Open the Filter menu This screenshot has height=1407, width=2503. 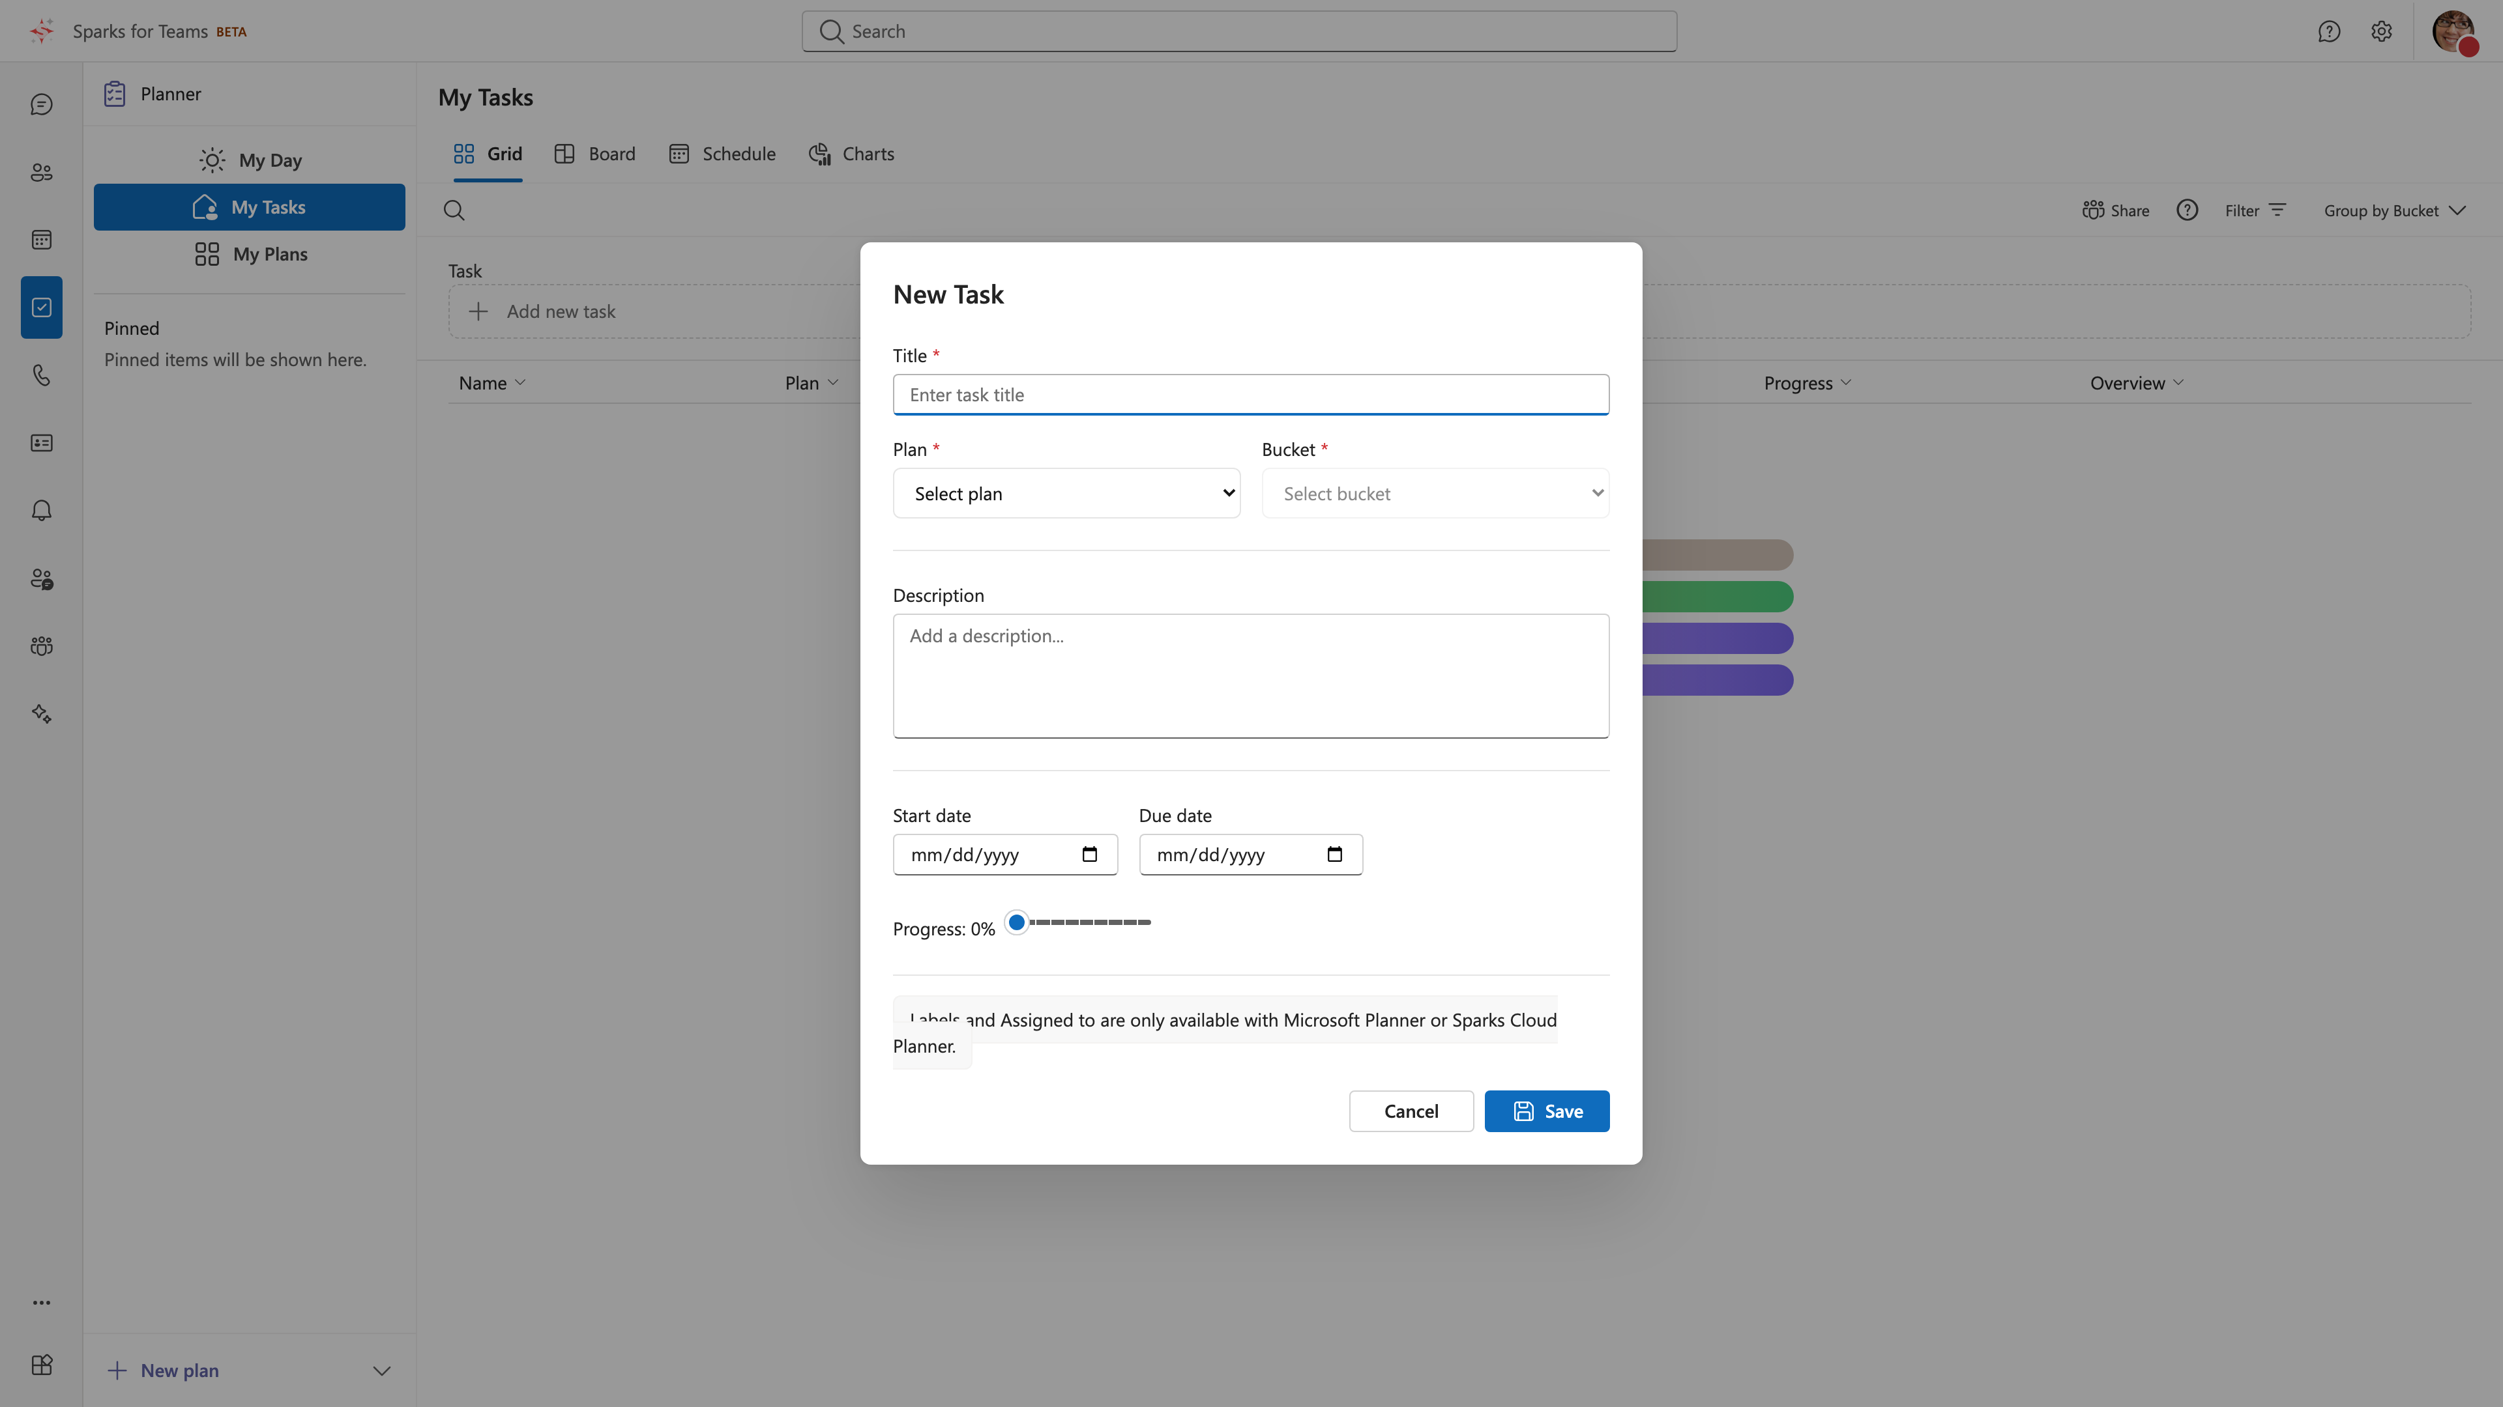(x=2255, y=210)
